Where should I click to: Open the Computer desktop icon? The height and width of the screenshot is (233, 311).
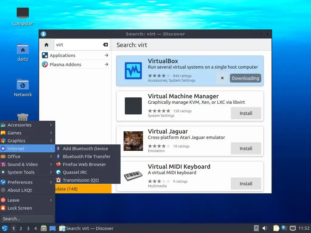pyautogui.click(x=22, y=17)
